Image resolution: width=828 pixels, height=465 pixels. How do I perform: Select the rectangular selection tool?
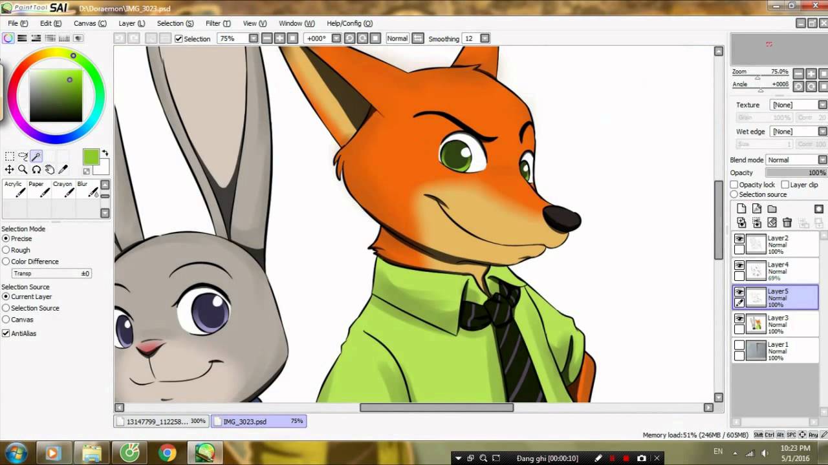tap(10, 156)
